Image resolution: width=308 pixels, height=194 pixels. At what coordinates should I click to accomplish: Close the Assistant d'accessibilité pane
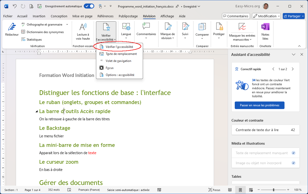click(302, 54)
